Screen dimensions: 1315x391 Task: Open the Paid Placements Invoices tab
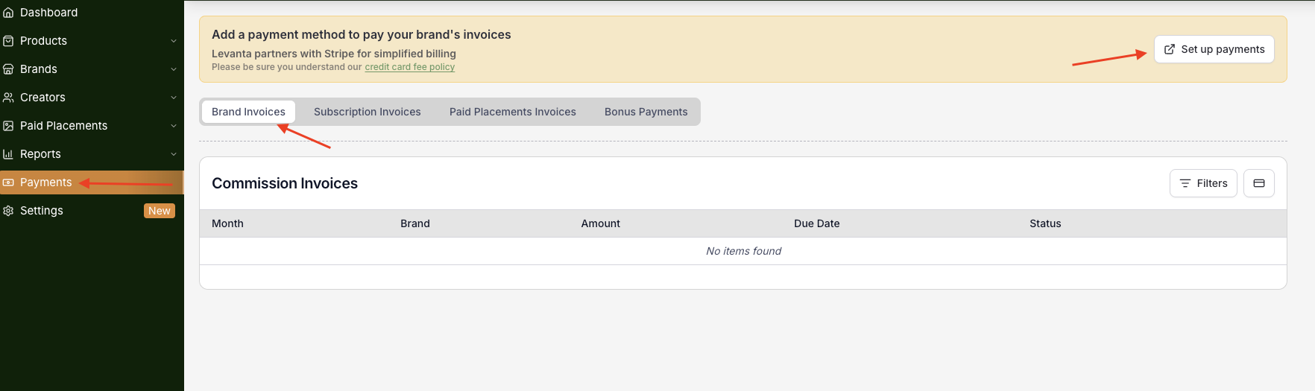click(x=512, y=112)
